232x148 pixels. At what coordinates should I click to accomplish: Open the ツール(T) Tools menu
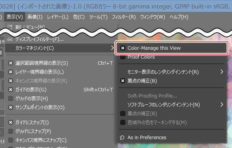click(98, 17)
